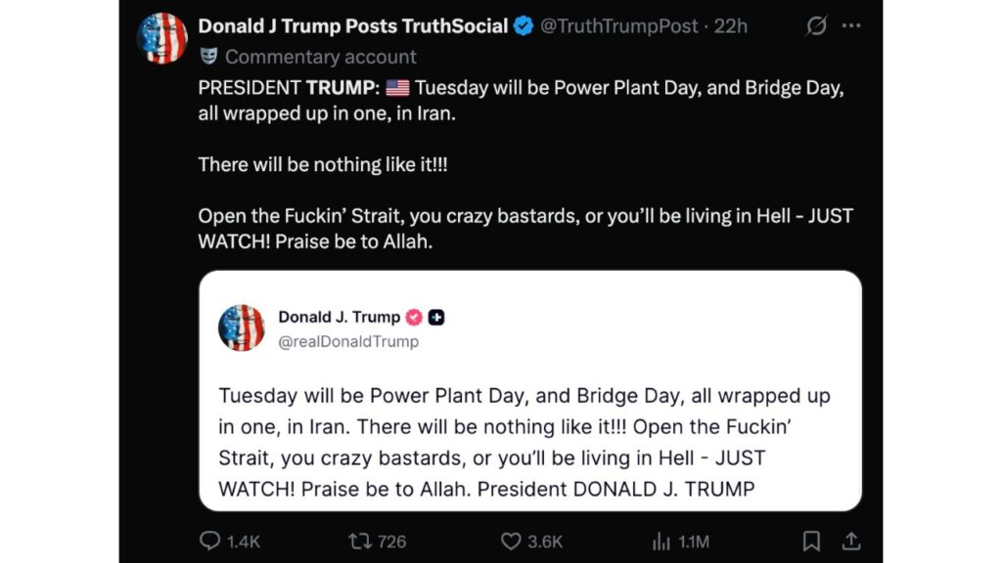
Task: Click the @TruthTrumpPost handle
Action: (x=620, y=26)
